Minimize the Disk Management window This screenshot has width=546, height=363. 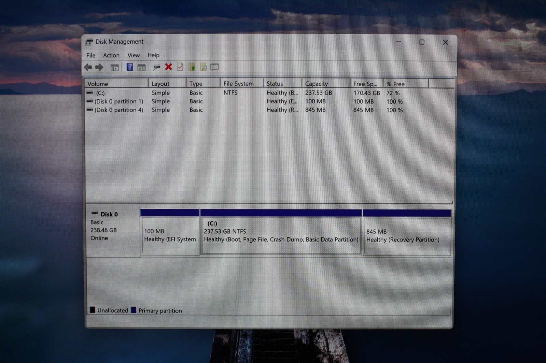coord(398,42)
